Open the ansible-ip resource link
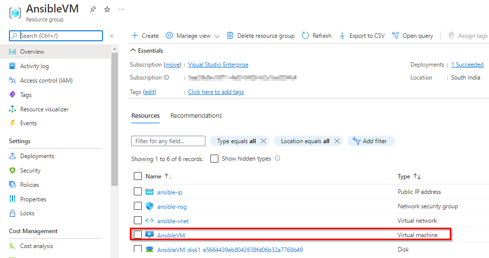This screenshot has height=258, width=489. (x=170, y=192)
